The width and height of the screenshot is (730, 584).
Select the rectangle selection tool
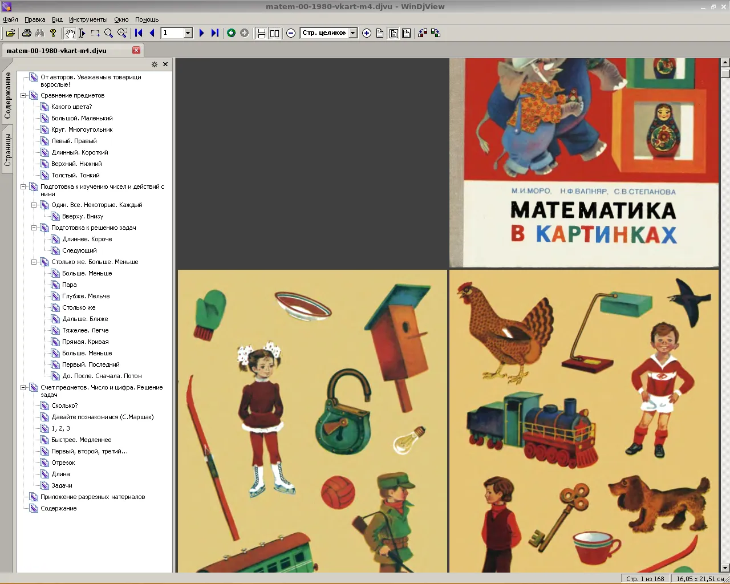coord(95,33)
